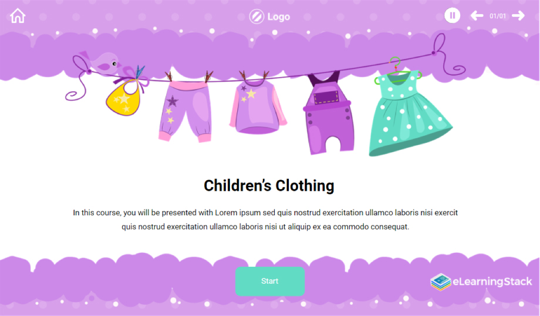540x316 pixels.
Task: Click the course description paragraph
Action: (x=265, y=219)
